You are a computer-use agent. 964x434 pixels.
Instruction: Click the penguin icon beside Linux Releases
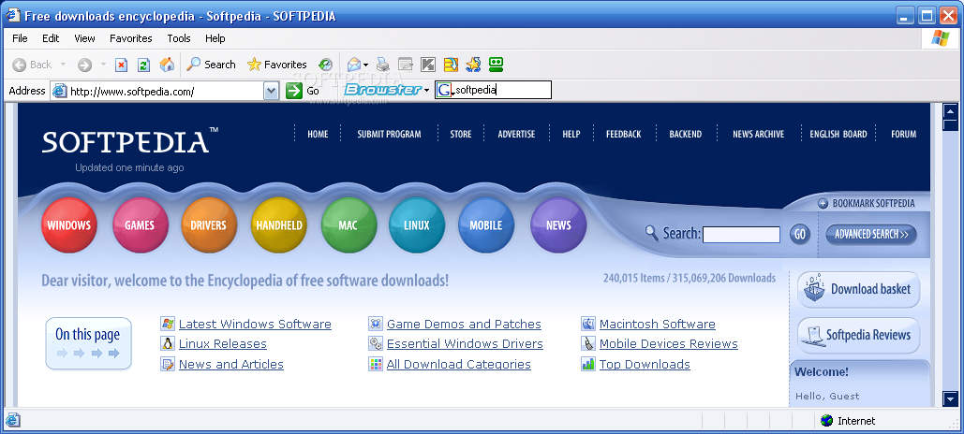167,344
